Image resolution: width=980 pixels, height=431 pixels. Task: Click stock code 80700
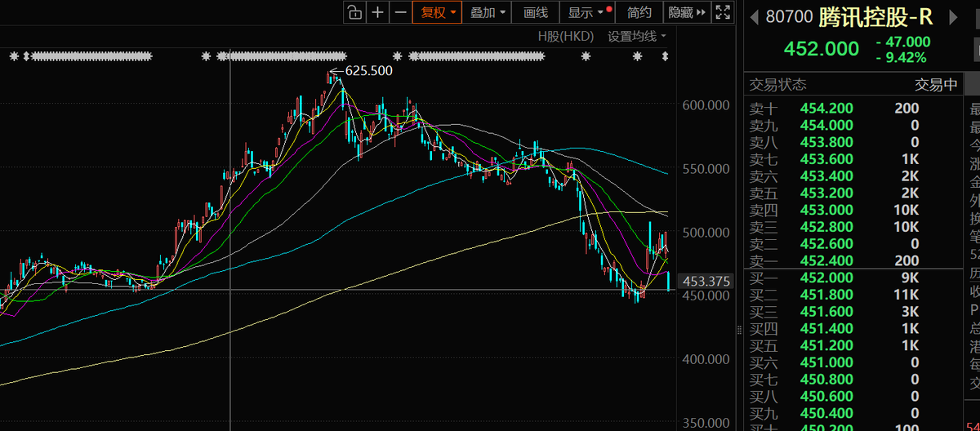point(789,17)
